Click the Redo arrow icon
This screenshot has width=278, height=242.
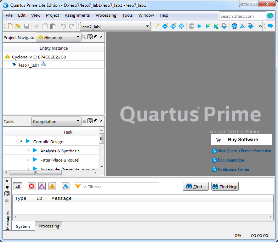72,27
